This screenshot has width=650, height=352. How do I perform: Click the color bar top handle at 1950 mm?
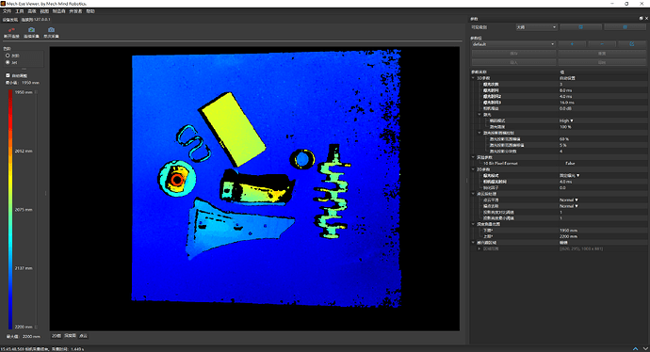click(x=36, y=92)
